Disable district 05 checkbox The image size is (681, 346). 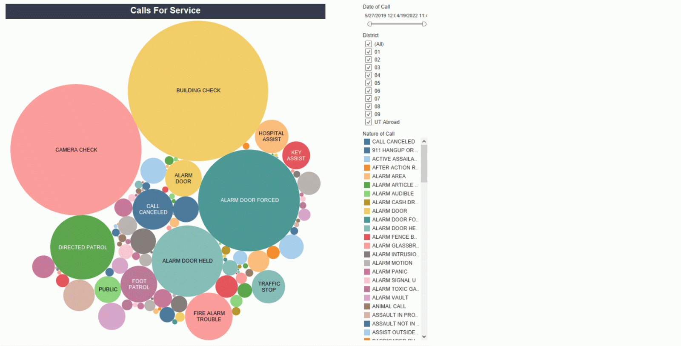click(x=369, y=83)
